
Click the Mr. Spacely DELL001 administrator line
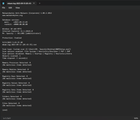pyautogui.click(x=22, y=33)
